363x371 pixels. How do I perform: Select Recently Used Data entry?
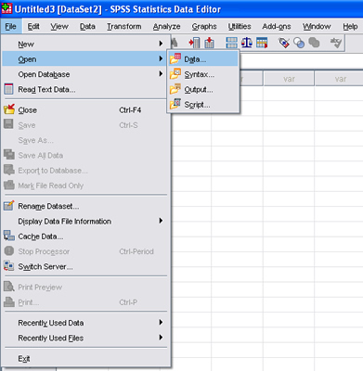(x=85, y=323)
